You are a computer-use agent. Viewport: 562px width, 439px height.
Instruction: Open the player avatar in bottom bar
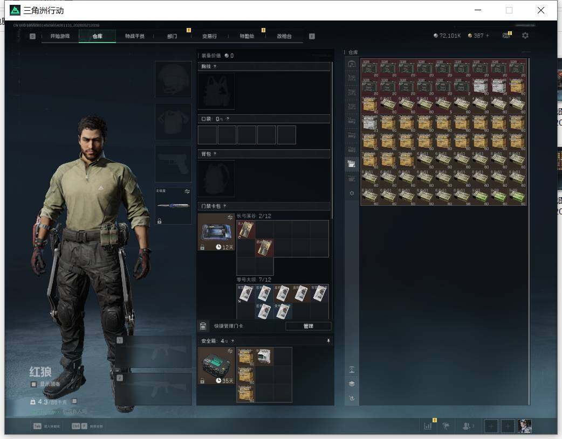tap(525, 426)
